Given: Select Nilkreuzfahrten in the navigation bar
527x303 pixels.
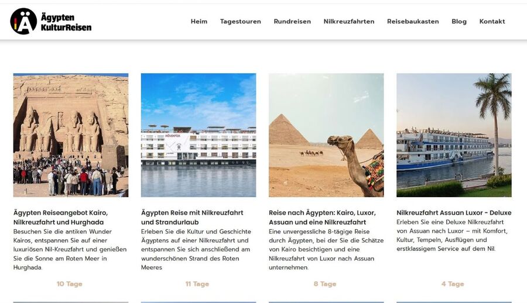Looking at the screenshot, I should 349,21.
